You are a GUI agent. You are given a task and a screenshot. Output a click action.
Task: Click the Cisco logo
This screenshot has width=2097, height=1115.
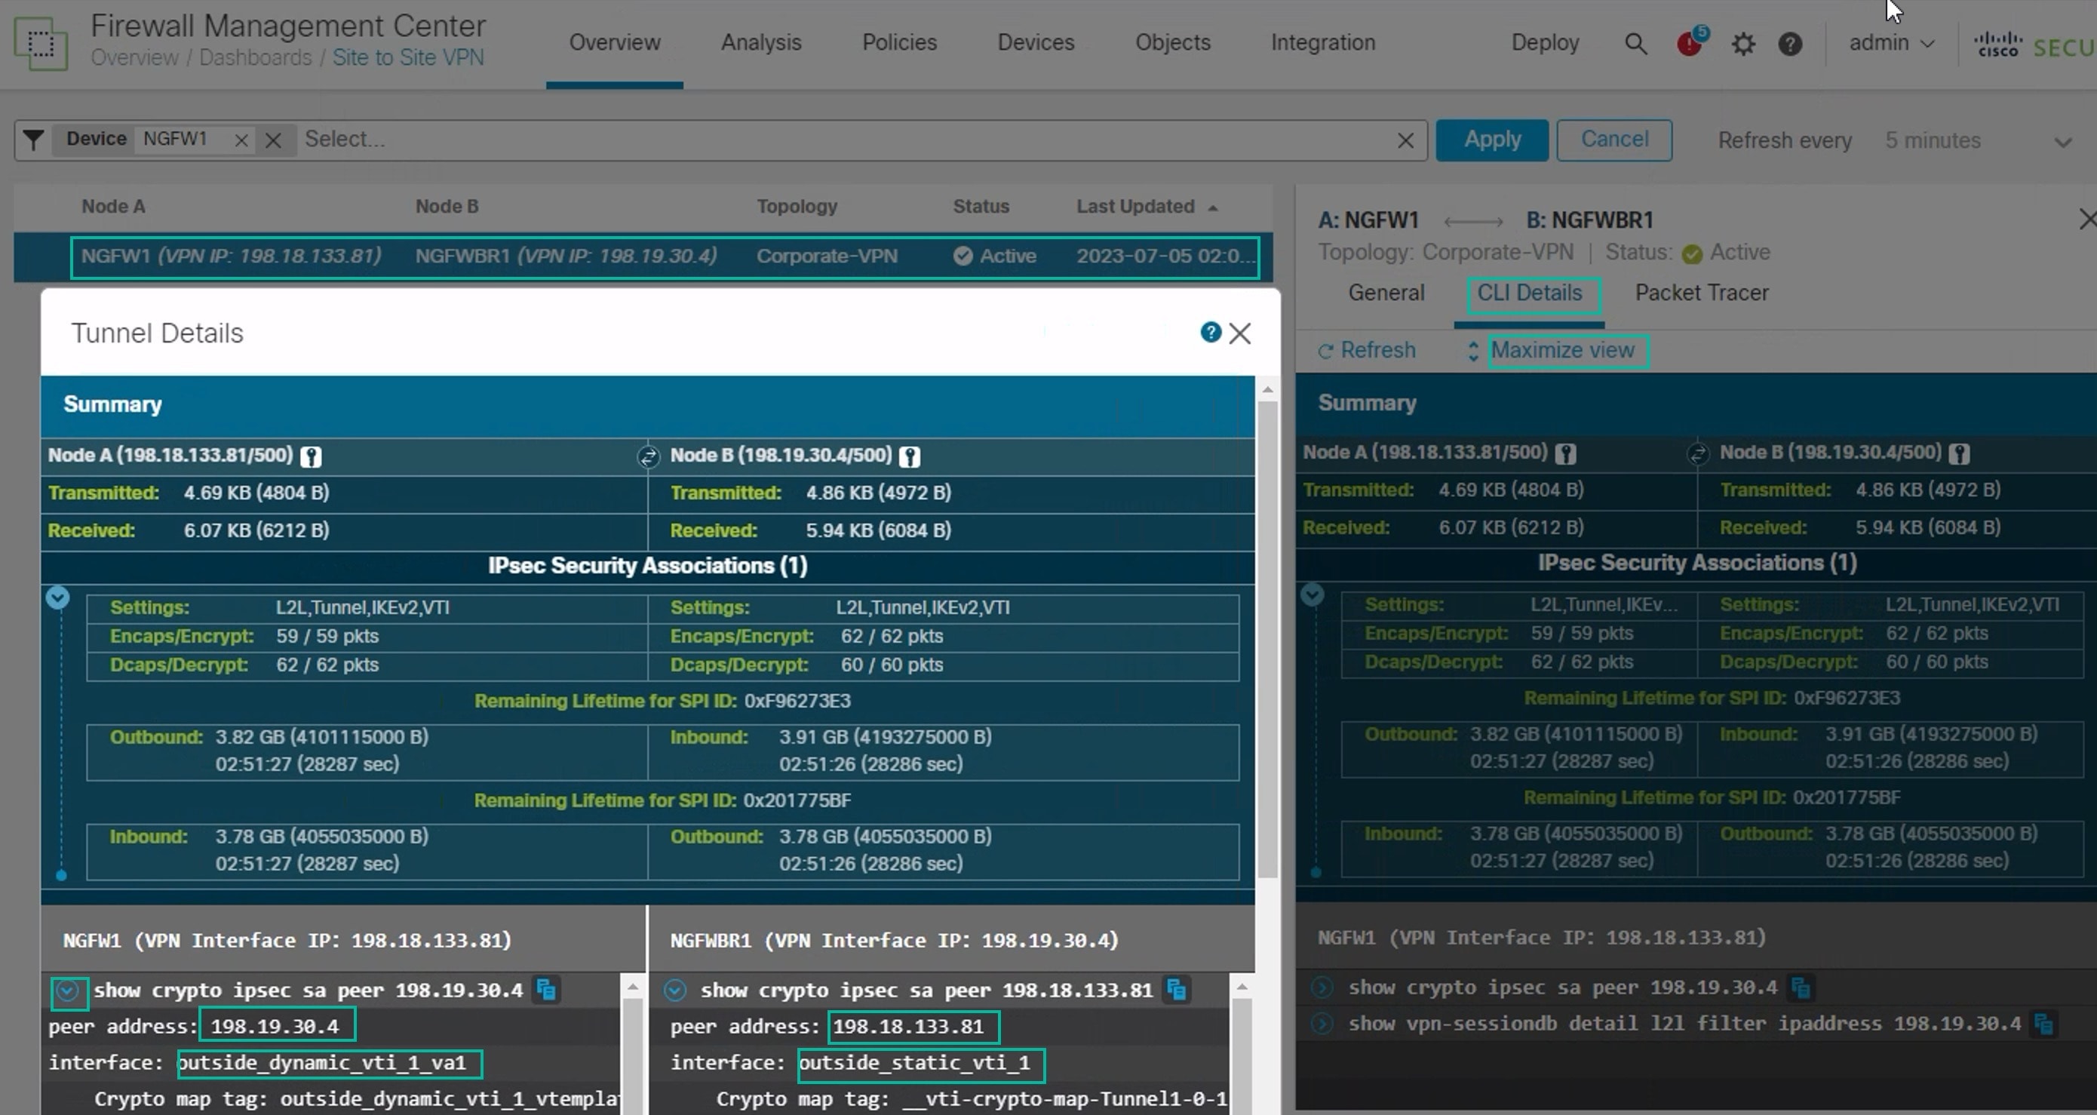[1997, 45]
